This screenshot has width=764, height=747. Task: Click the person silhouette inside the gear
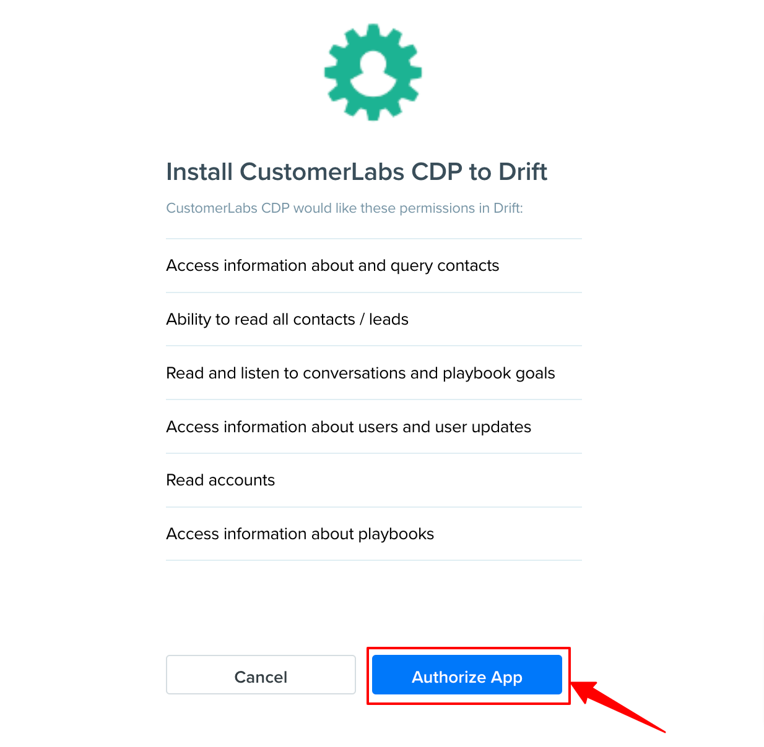(x=373, y=74)
